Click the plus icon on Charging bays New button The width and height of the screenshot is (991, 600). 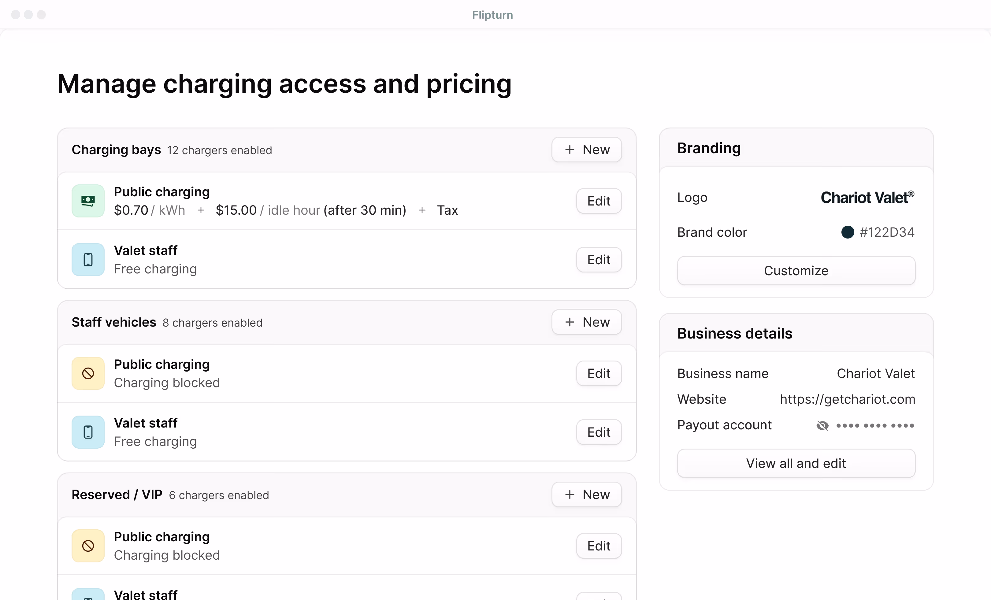[570, 149]
